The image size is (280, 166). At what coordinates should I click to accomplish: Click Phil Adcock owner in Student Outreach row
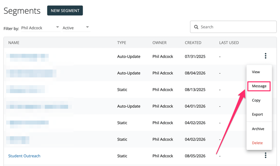click(163, 156)
